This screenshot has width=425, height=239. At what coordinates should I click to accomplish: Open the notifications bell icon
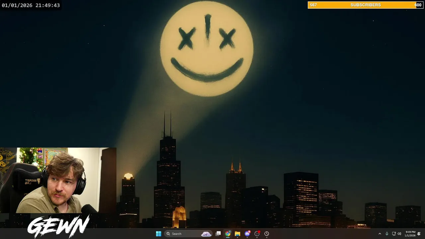[419, 234]
